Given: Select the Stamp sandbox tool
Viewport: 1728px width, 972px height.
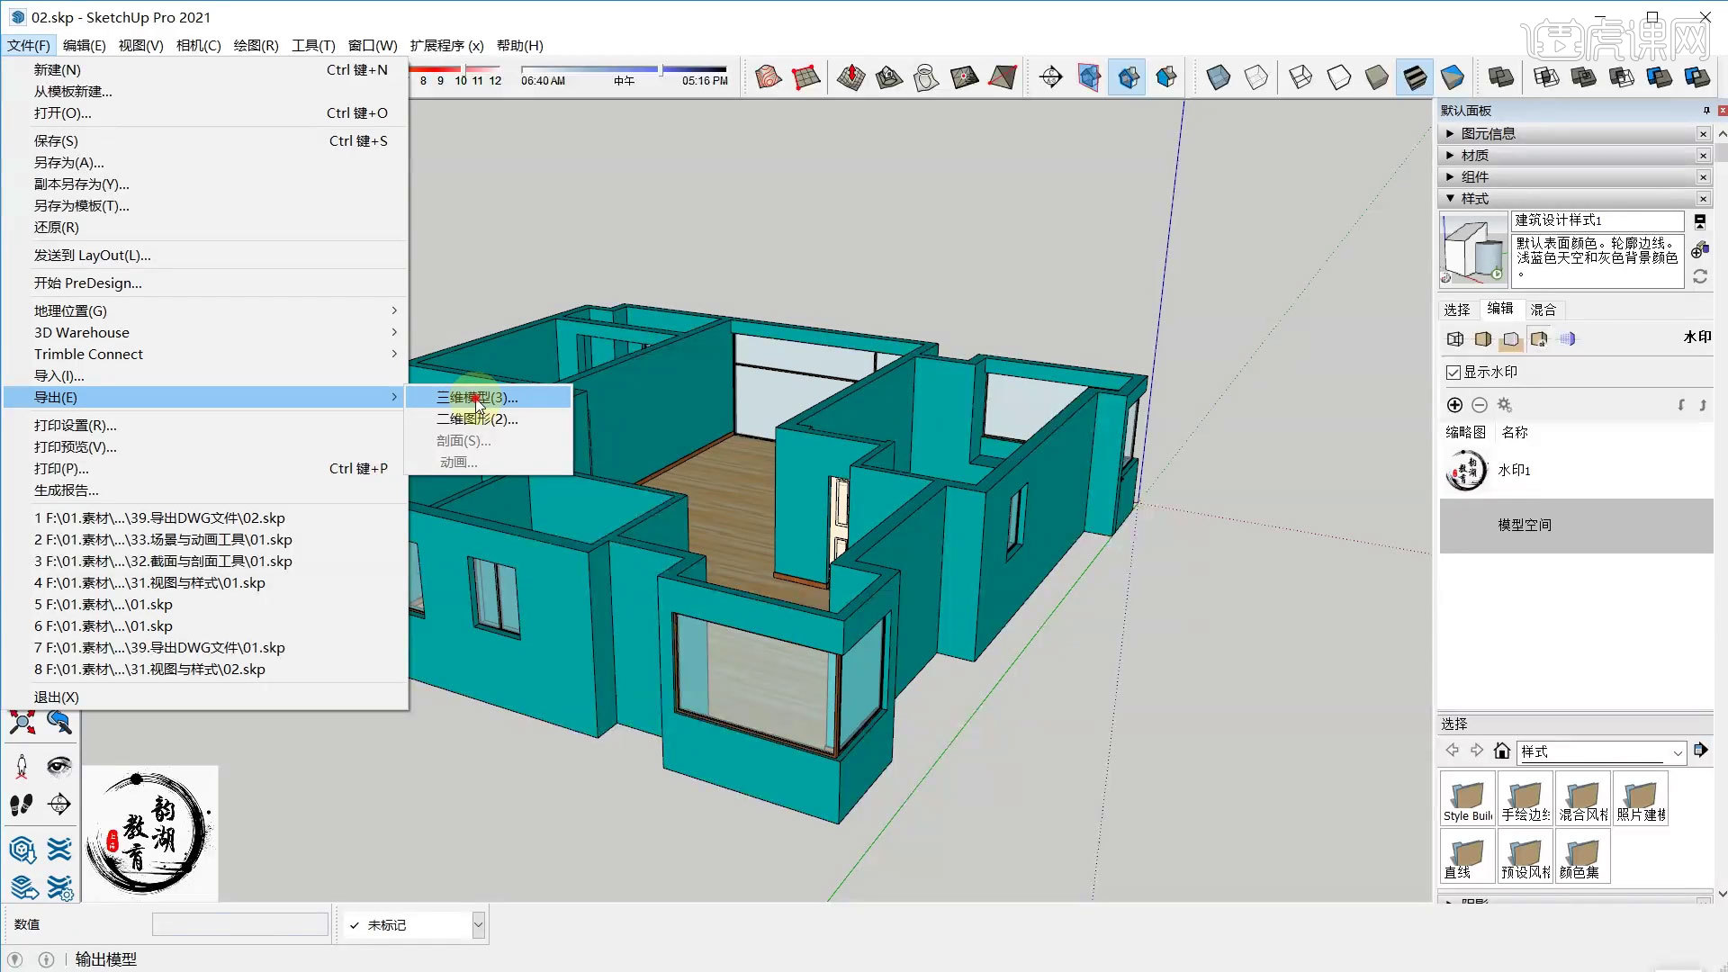Looking at the screenshot, I should [x=888, y=77].
